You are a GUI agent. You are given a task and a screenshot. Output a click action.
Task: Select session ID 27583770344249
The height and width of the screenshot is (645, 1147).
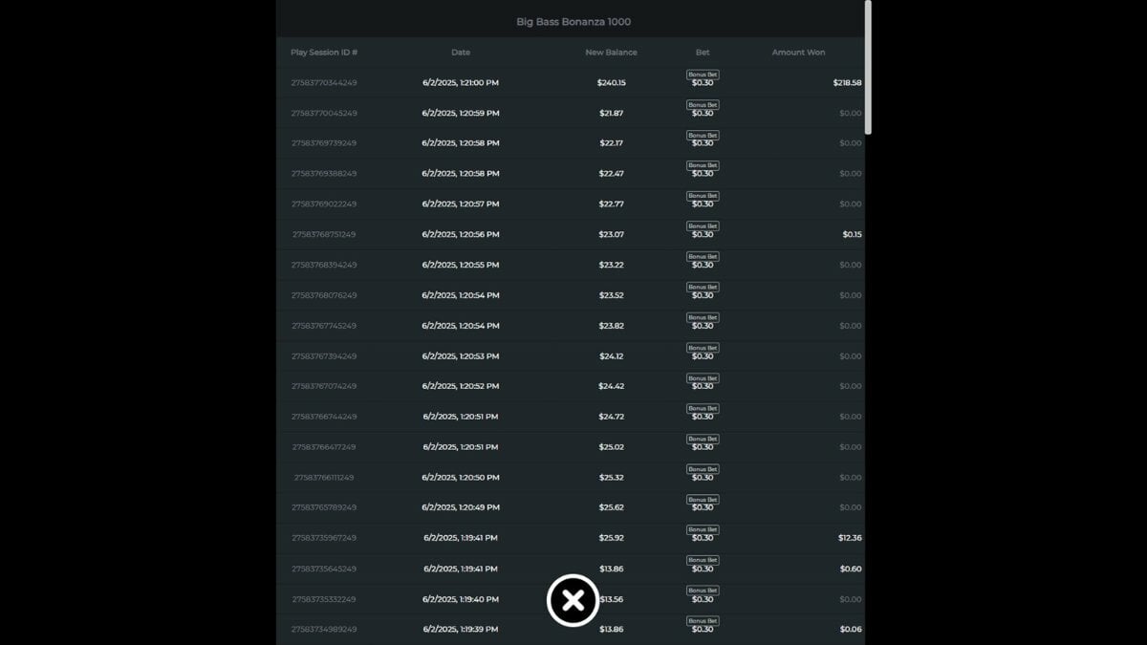point(324,83)
